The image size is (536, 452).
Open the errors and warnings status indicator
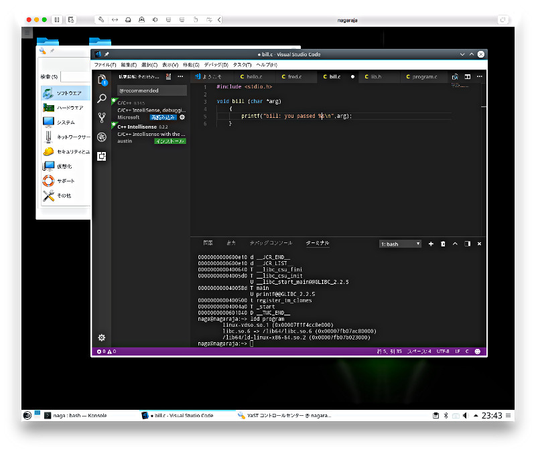coord(107,351)
